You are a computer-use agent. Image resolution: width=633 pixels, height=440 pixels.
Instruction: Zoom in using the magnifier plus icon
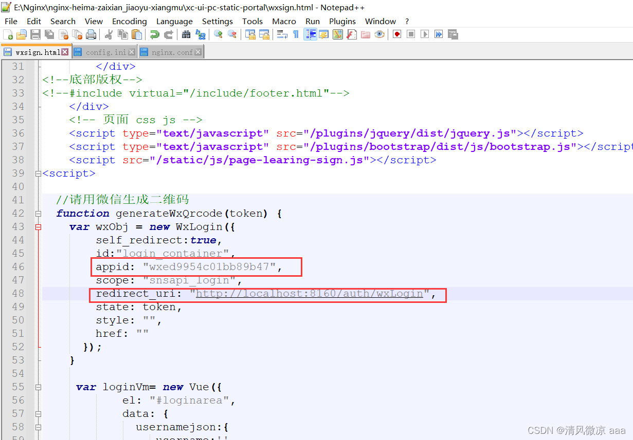(x=218, y=34)
